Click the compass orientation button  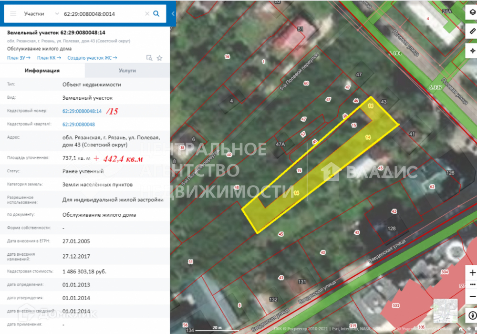(x=472, y=315)
